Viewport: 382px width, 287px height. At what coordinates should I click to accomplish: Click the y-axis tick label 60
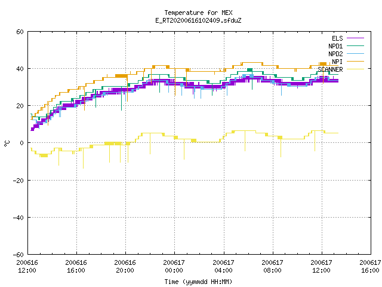[x=20, y=32]
